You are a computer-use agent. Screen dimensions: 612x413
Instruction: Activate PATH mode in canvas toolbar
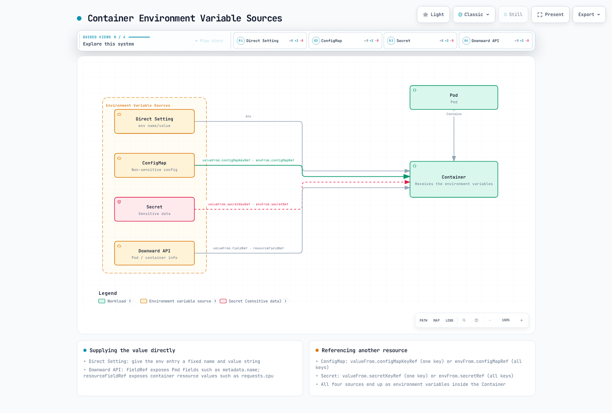(423, 320)
